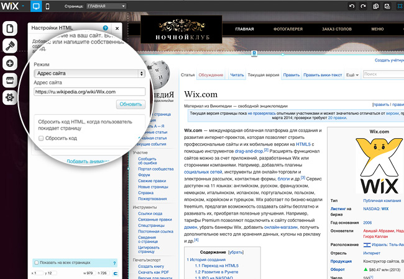Switch to desktop editor view
404x279 pixels.
coord(36,6)
